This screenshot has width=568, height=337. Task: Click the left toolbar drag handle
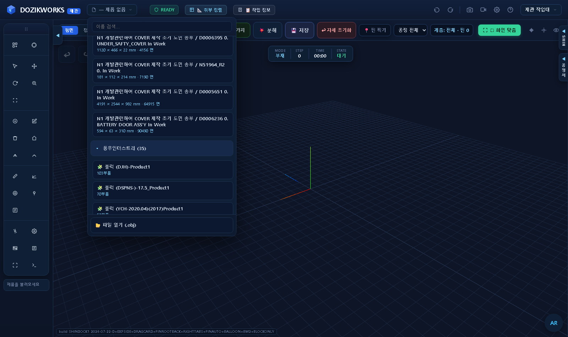click(x=26, y=29)
